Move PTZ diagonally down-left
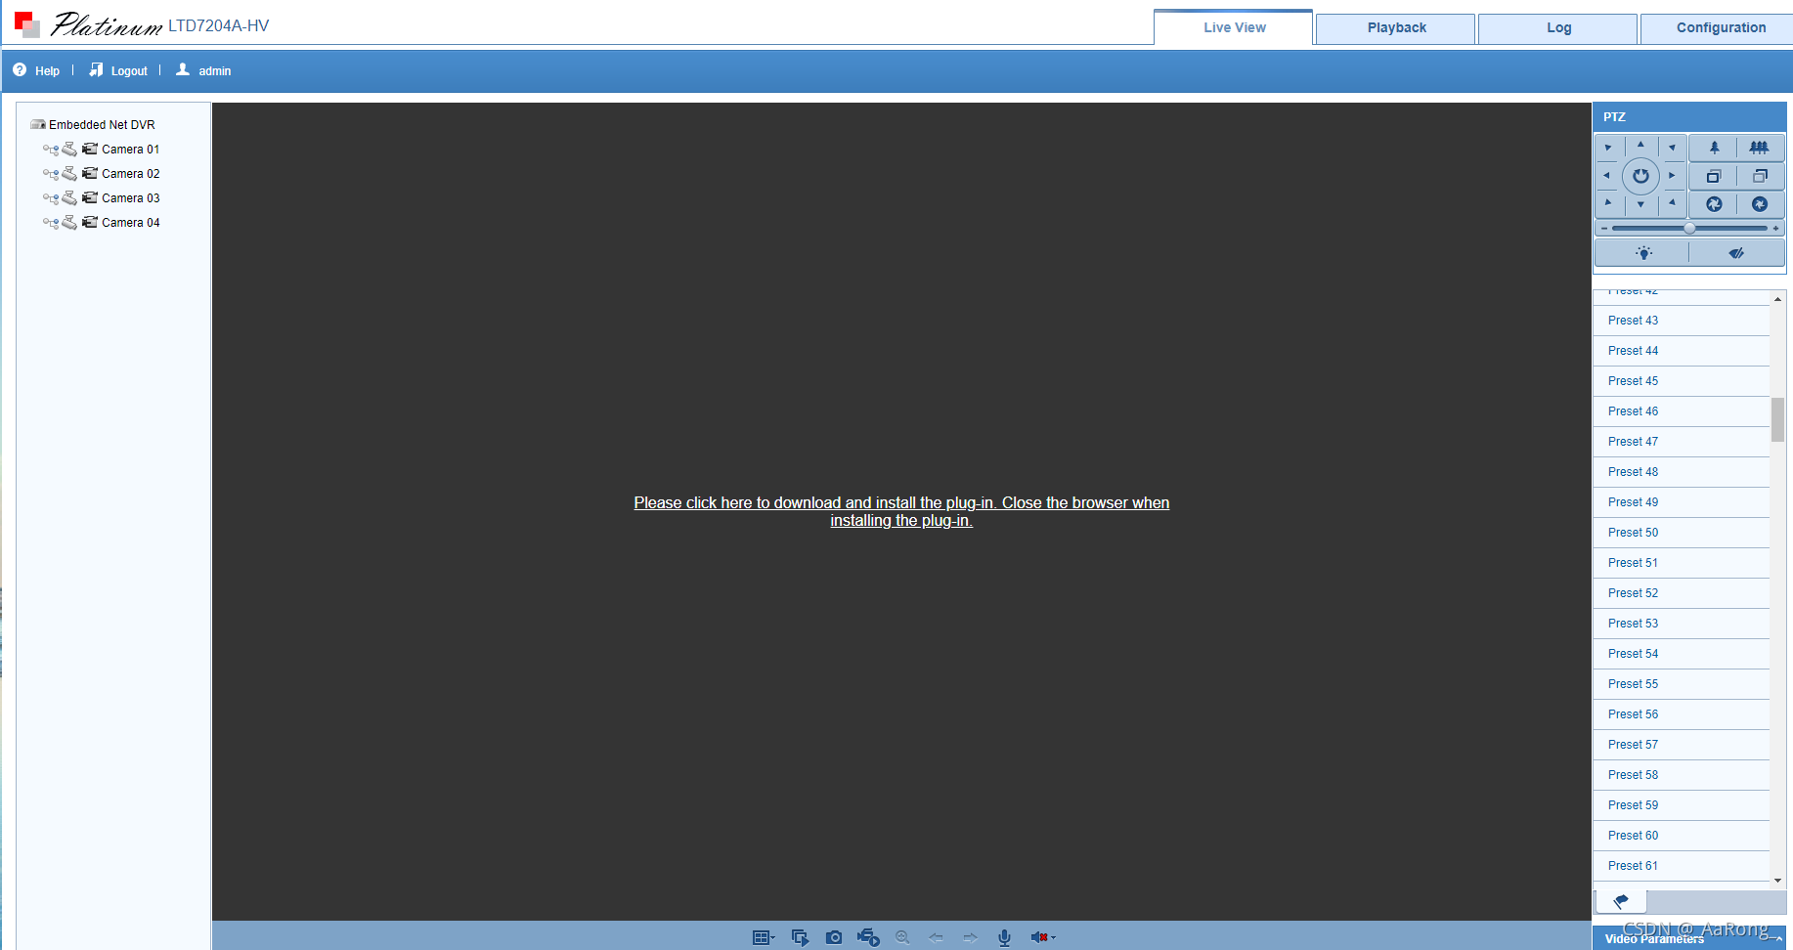This screenshot has height=950, width=1793. tap(1609, 203)
